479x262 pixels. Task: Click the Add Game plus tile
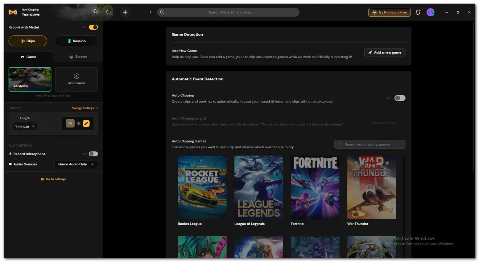(x=77, y=79)
